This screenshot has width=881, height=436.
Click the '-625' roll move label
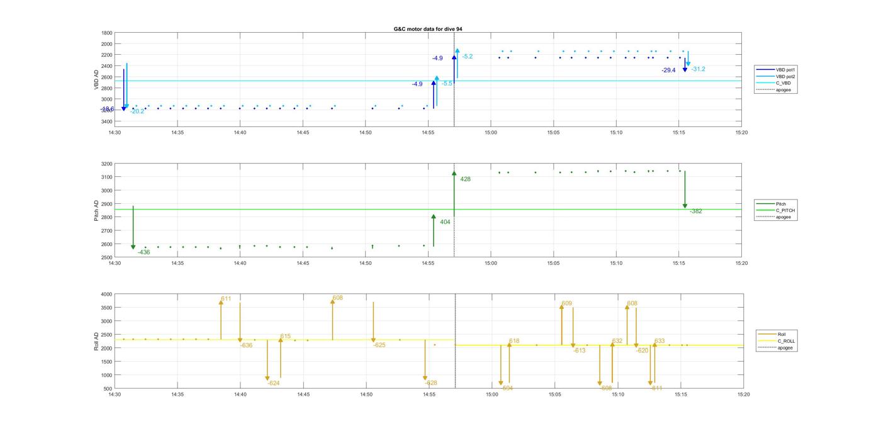coord(379,345)
